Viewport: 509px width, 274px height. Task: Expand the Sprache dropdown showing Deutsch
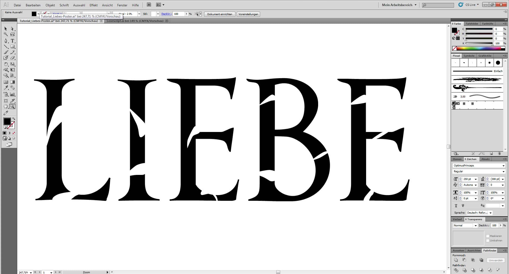490,213
